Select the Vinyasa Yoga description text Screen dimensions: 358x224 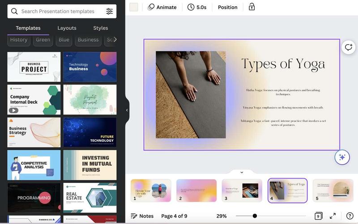(283, 107)
